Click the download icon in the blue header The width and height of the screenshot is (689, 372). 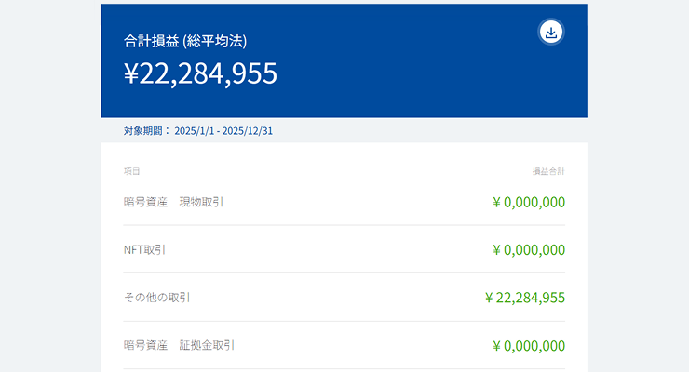pos(551,33)
